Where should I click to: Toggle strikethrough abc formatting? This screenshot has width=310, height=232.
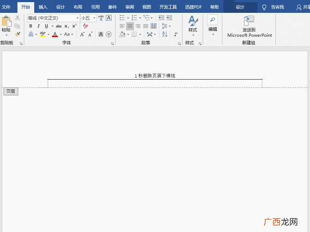tap(59, 26)
